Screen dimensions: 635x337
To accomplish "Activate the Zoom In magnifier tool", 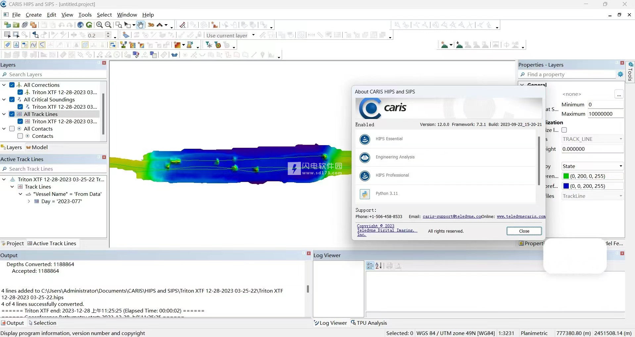I will point(99,25).
